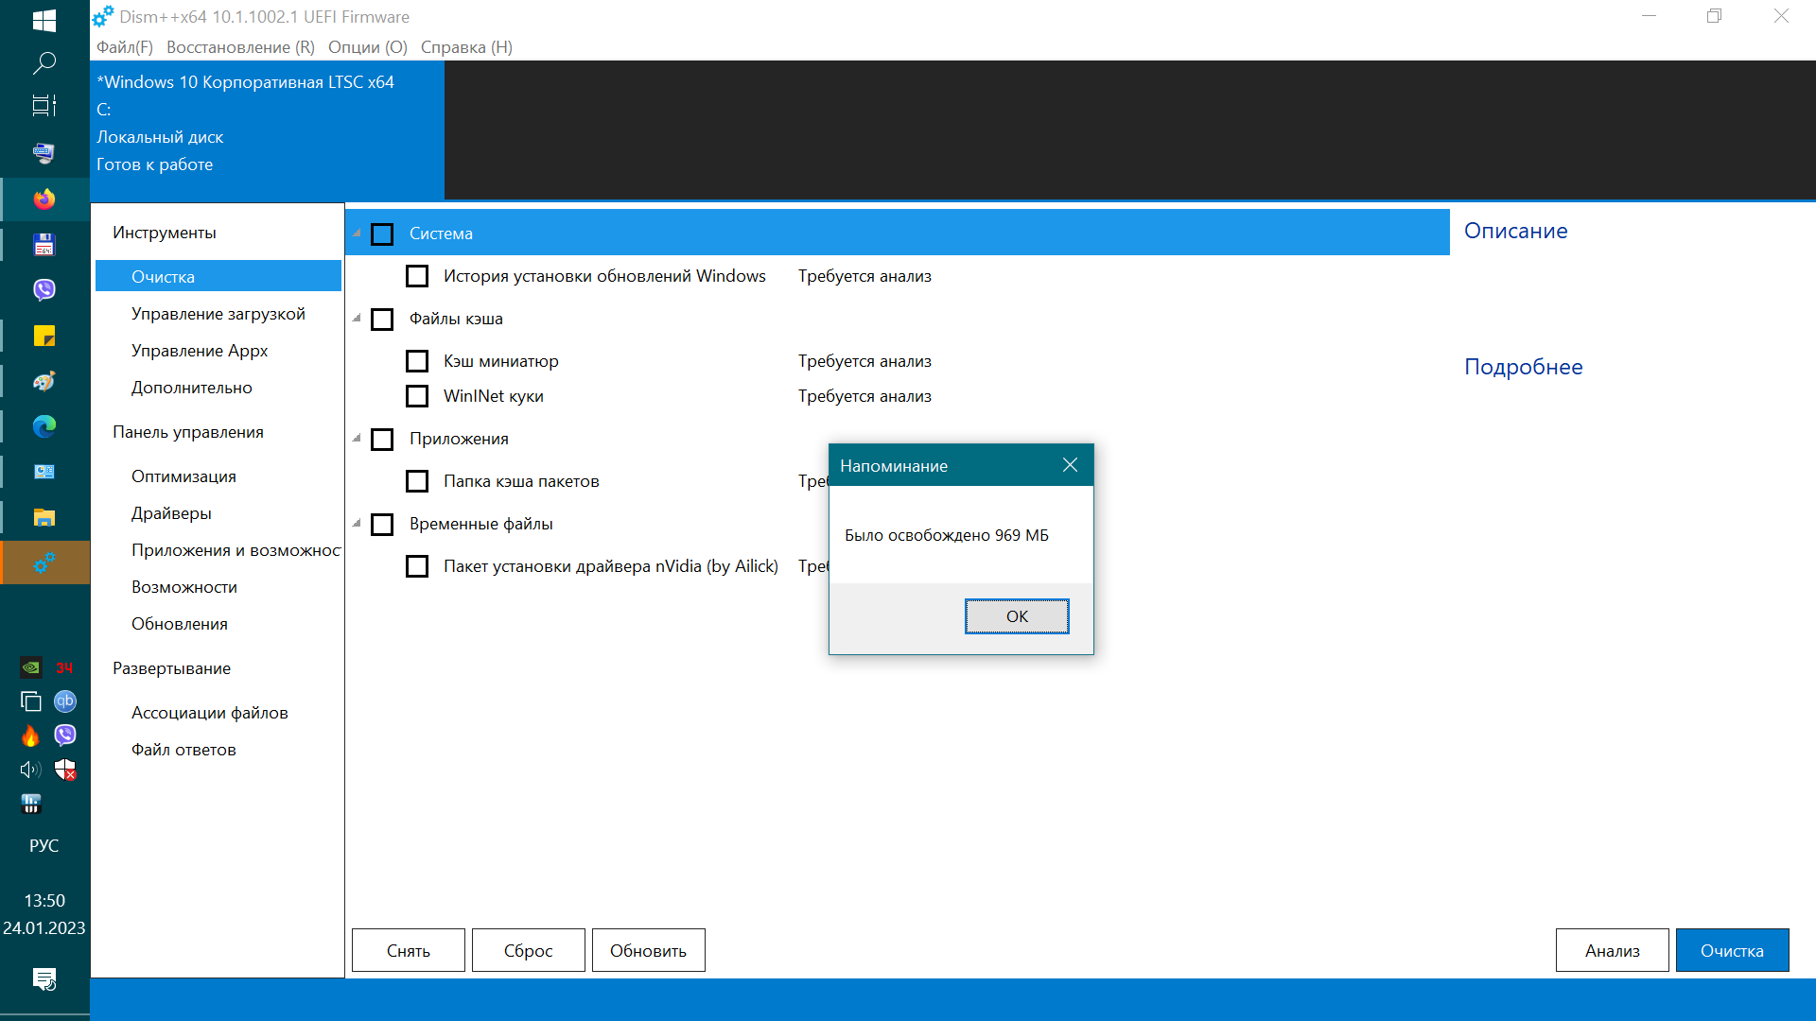
Task: Open the Восстановление (R) menu
Action: pos(240,47)
